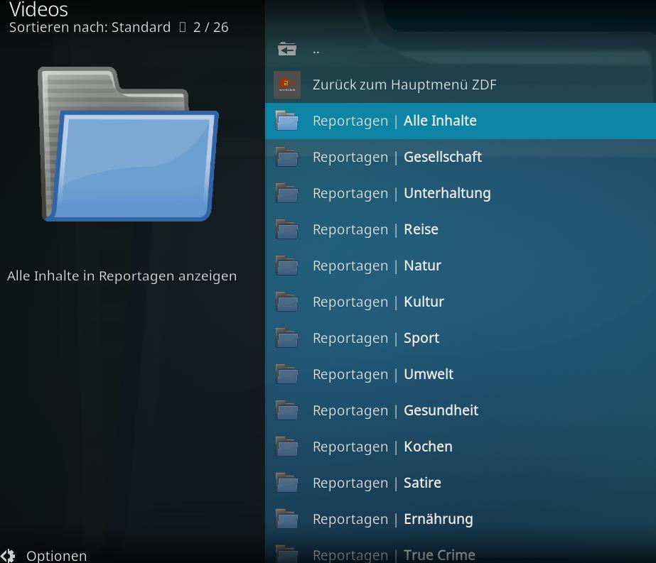Click folder icon beside Ernährung
The height and width of the screenshot is (563, 656).
coord(287,519)
